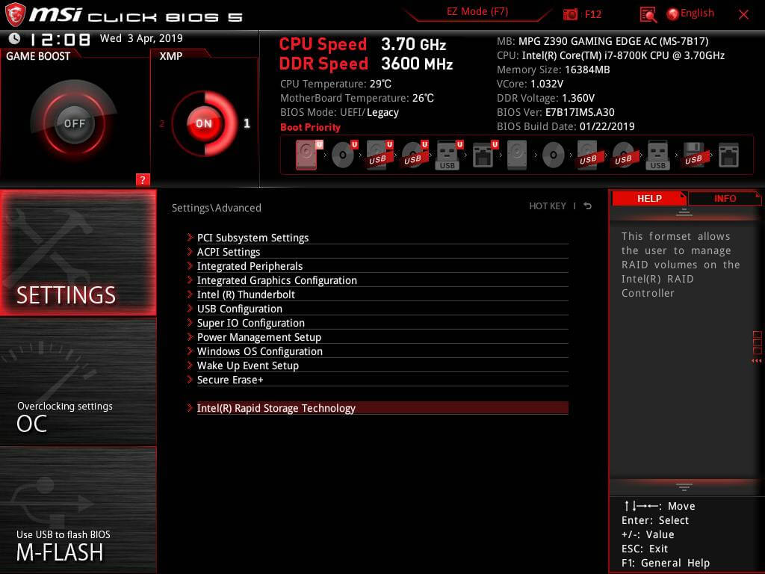The width and height of the screenshot is (765, 574).
Task: Click the clock icon beside the time
Action: [x=15, y=38]
